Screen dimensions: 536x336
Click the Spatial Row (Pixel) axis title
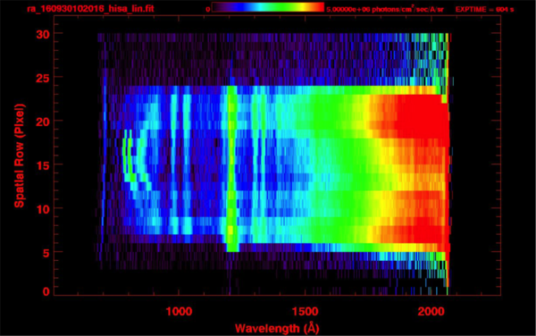[20, 155]
